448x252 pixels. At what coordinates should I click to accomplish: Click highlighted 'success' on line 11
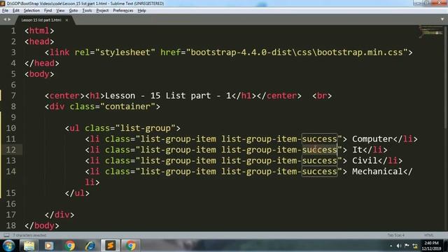click(320, 139)
